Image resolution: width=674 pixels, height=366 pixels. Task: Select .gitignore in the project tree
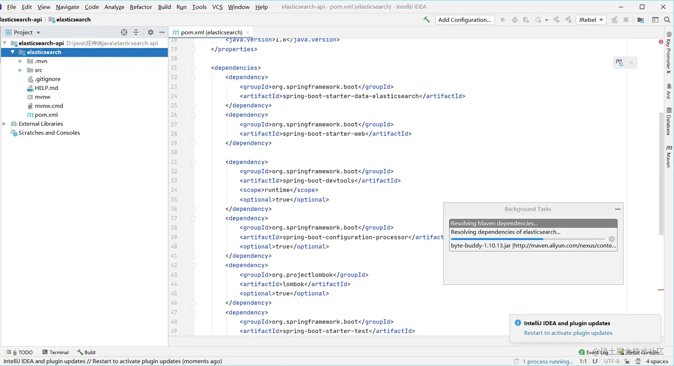[x=44, y=79]
